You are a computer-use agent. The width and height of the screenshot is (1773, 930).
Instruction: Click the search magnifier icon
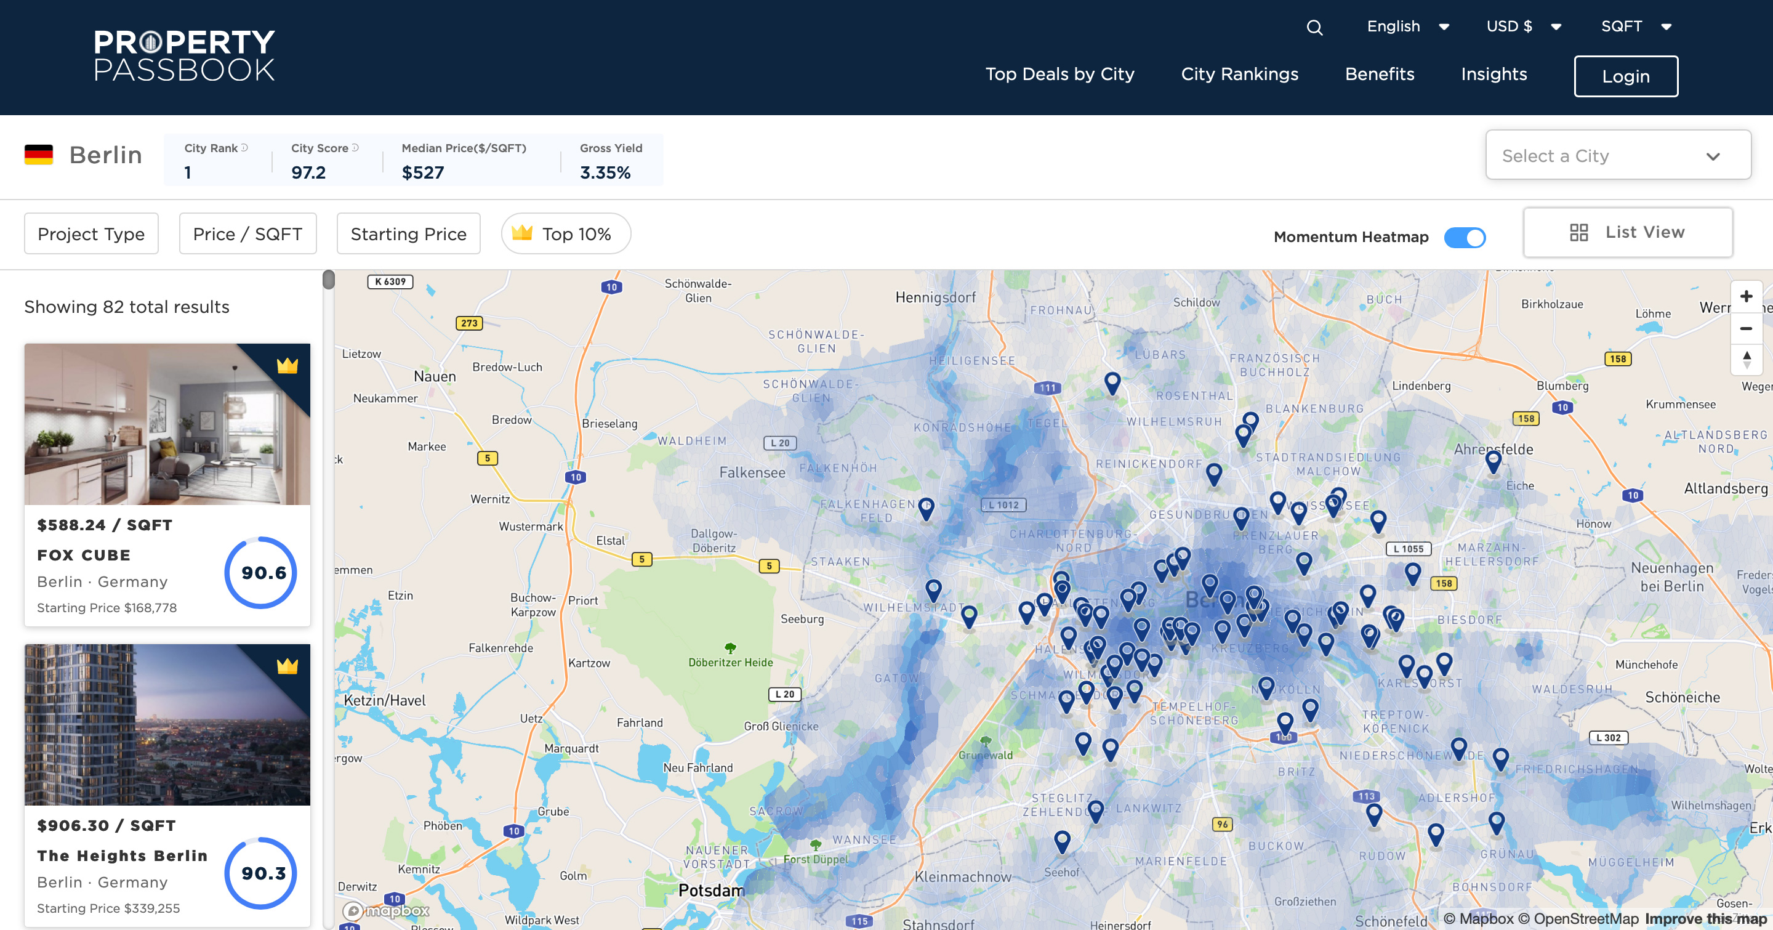click(x=1314, y=28)
